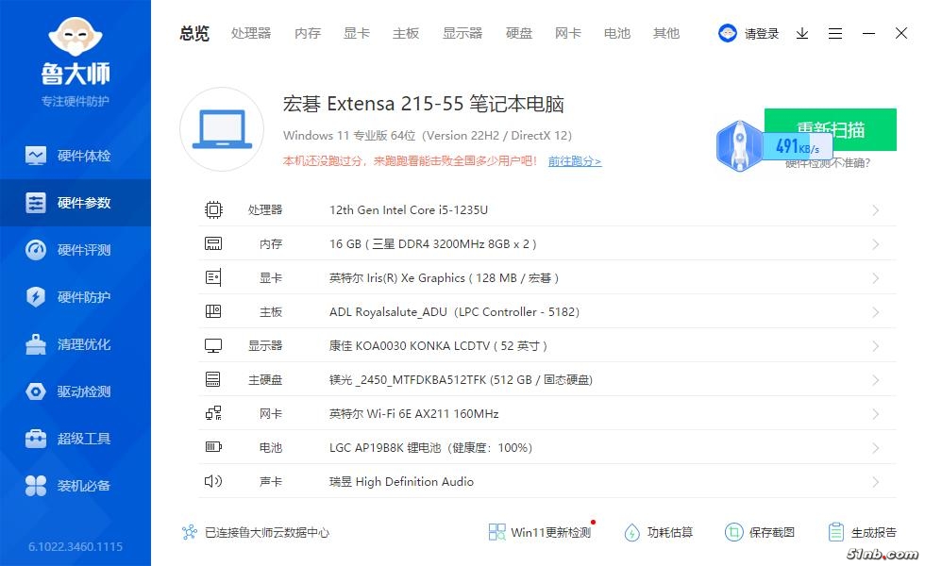Click the 硬件体检 monitor icon in sidebar
This screenshot has width=925, height=566.
pyautogui.click(x=36, y=156)
